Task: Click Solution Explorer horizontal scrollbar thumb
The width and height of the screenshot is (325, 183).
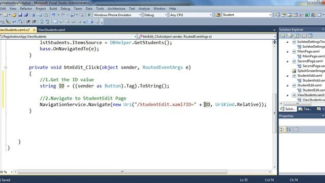Action: (298, 104)
